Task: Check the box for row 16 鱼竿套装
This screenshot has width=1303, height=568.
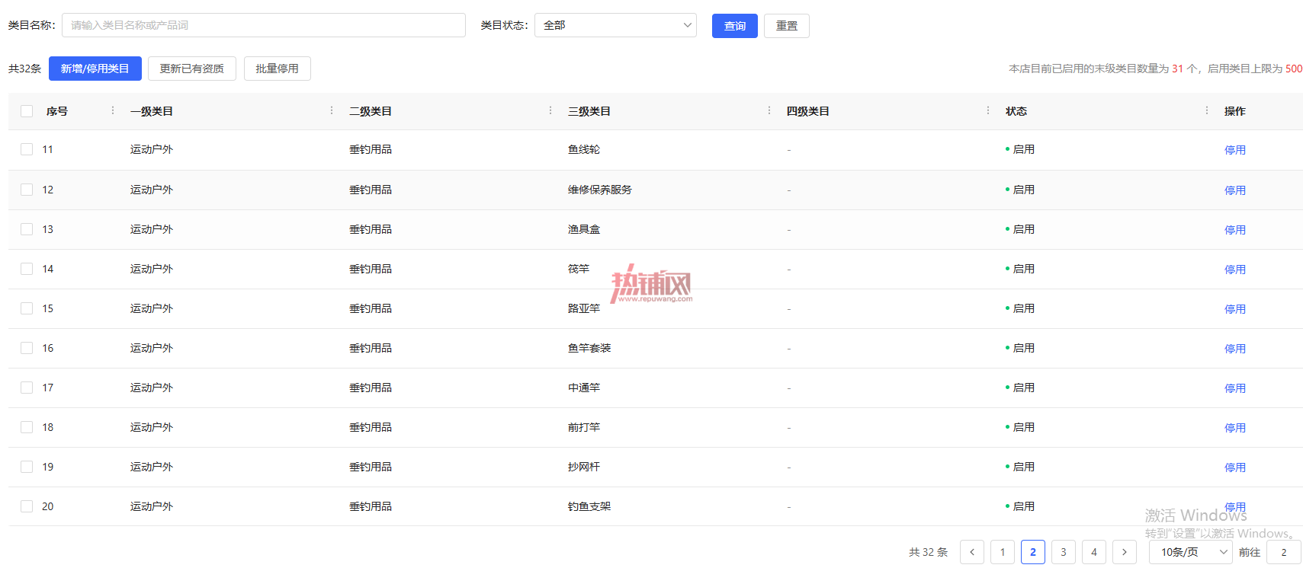Action: 27,348
